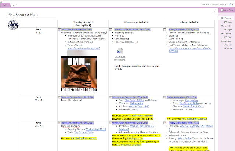Open the Sightreading link under Friday September 19th

tap(191, 100)
